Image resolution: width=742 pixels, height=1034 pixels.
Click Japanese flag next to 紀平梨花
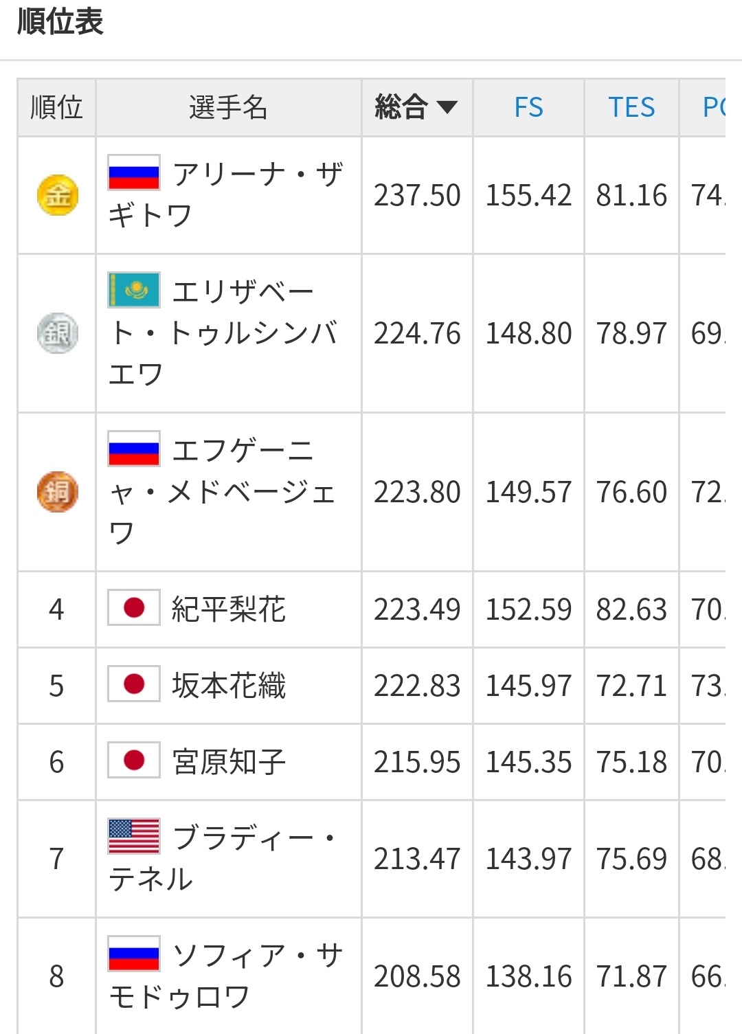point(134,608)
